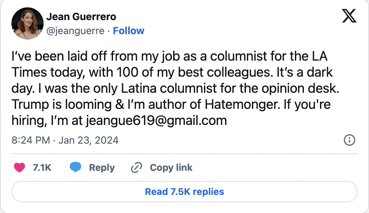
Task: Select Copy link text
Action: point(171,167)
